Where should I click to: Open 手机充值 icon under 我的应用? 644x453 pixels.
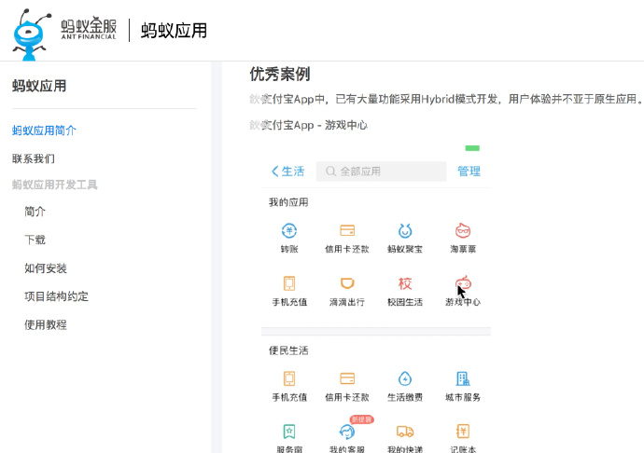[289, 283]
